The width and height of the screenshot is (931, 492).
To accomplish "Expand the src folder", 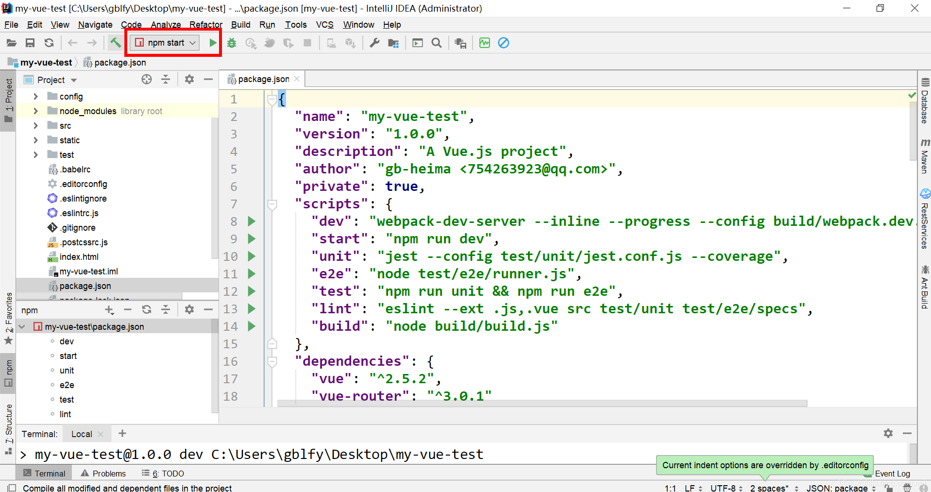I will [35, 126].
